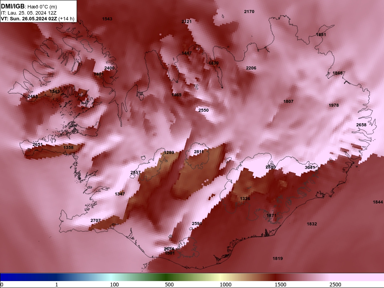Click the map value 2461
The width and height of the screenshot is (384, 288).
33,96
